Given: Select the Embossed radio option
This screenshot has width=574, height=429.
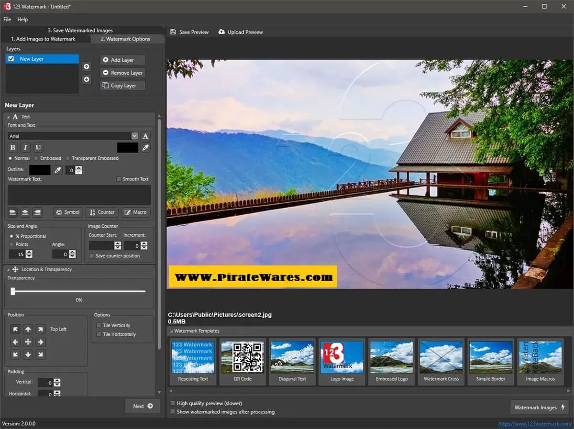Looking at the screenshot, I should [37, 158].
